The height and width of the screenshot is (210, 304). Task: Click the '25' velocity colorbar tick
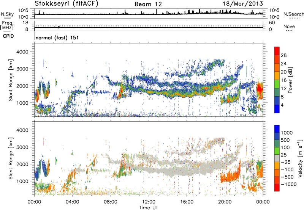284,155
